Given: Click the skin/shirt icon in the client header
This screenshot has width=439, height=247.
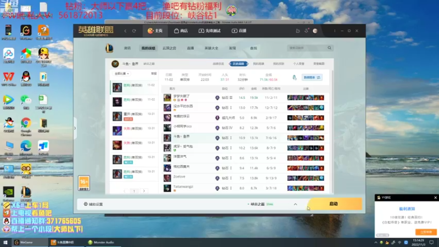Looking at the screenshot, I should point(297,31).
